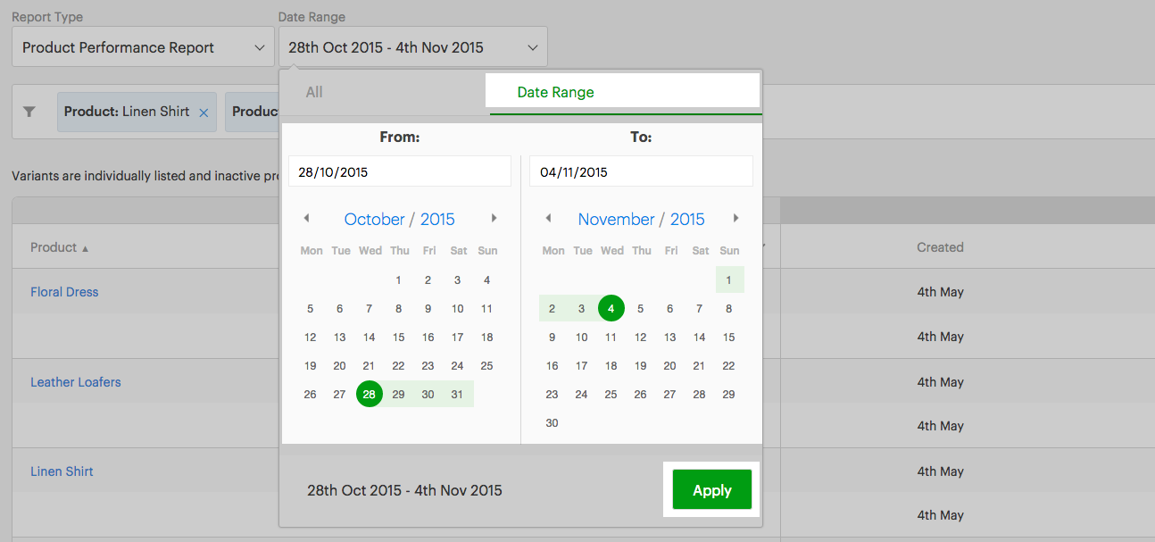Select November 1 in To calendar

[x=729, y=280]
